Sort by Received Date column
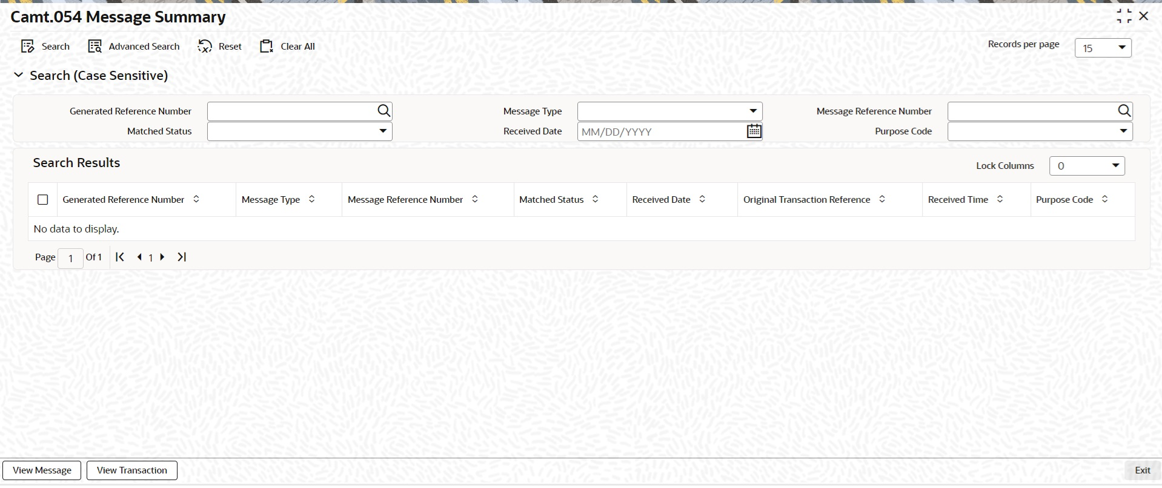The image size is (1162, 488). pyautogui.click(x=702, y=199)
